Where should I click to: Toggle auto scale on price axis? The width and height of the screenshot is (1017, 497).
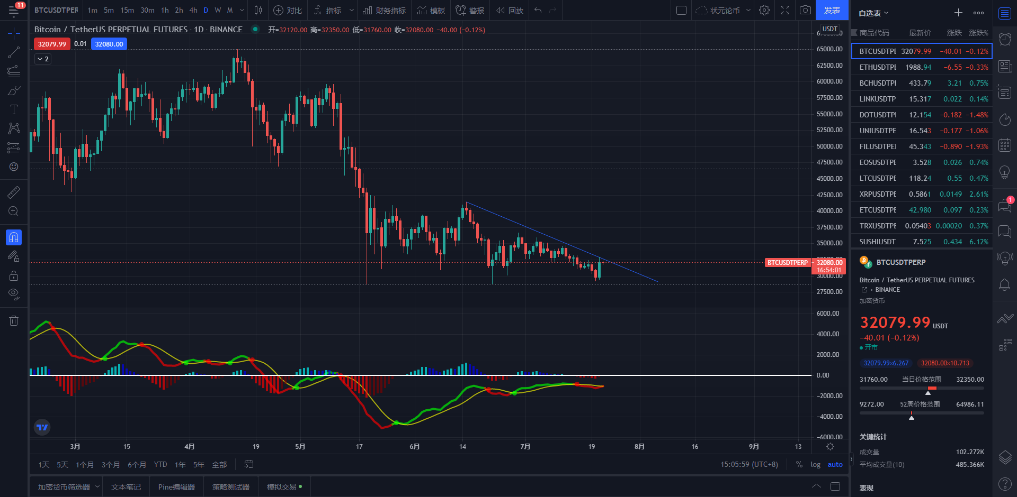835,464
